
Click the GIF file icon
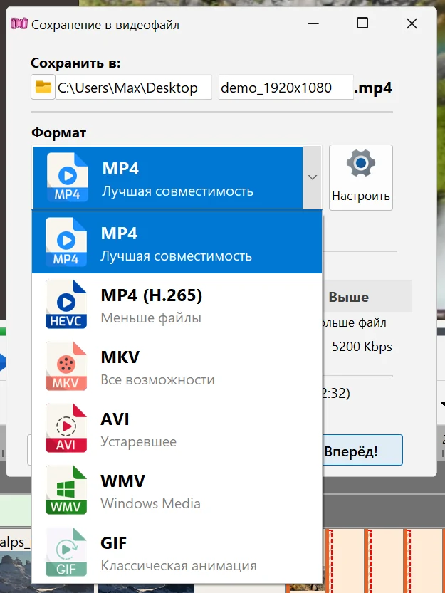click(x=66, y=552)
